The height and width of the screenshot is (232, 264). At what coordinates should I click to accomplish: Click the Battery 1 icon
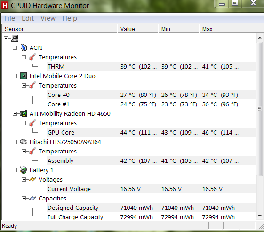click(24, 170)
